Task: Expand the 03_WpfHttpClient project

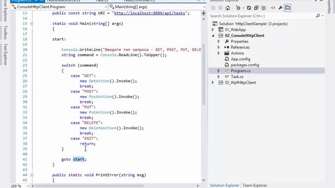Action: (x=213, y=83)
